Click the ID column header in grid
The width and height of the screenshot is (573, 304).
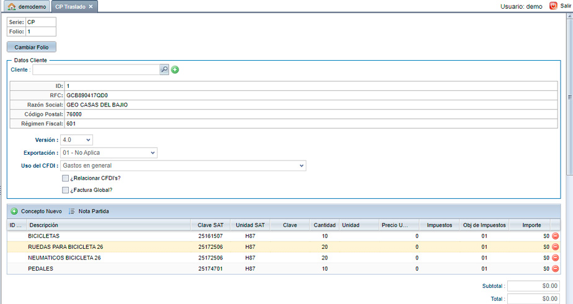(17, 225)
